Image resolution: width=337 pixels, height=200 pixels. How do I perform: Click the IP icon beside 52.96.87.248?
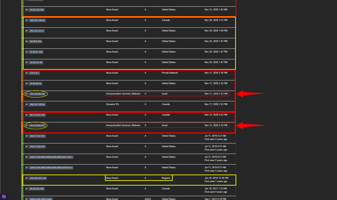point(27,52)
